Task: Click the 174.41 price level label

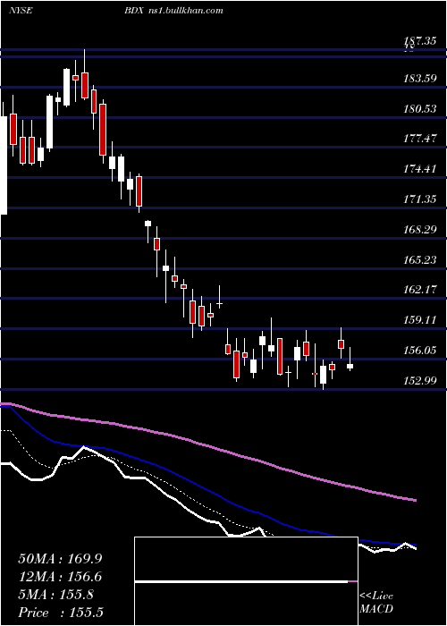Action: tap(419, 169)
